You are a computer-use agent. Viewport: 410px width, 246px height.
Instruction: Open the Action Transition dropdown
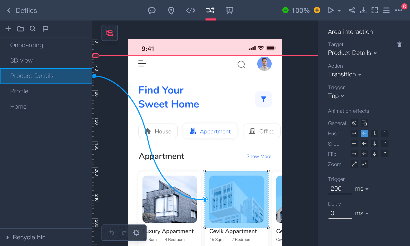(344, 74)
